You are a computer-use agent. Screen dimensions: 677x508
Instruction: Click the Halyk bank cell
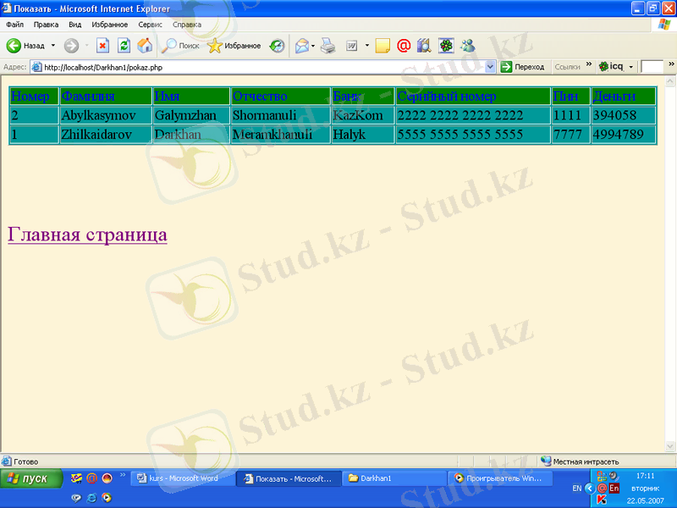(363, 135)
